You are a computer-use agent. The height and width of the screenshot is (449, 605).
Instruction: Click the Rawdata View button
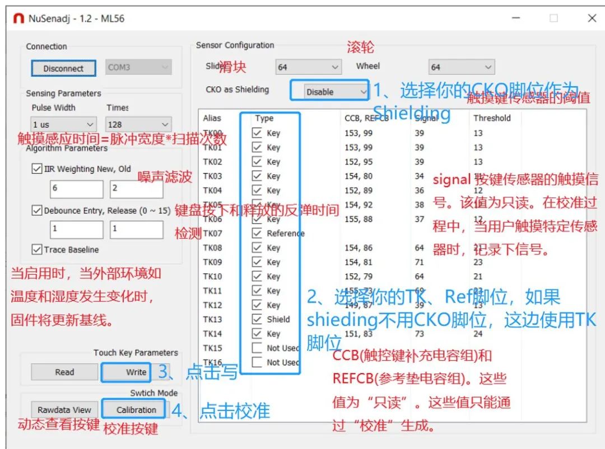64,410
